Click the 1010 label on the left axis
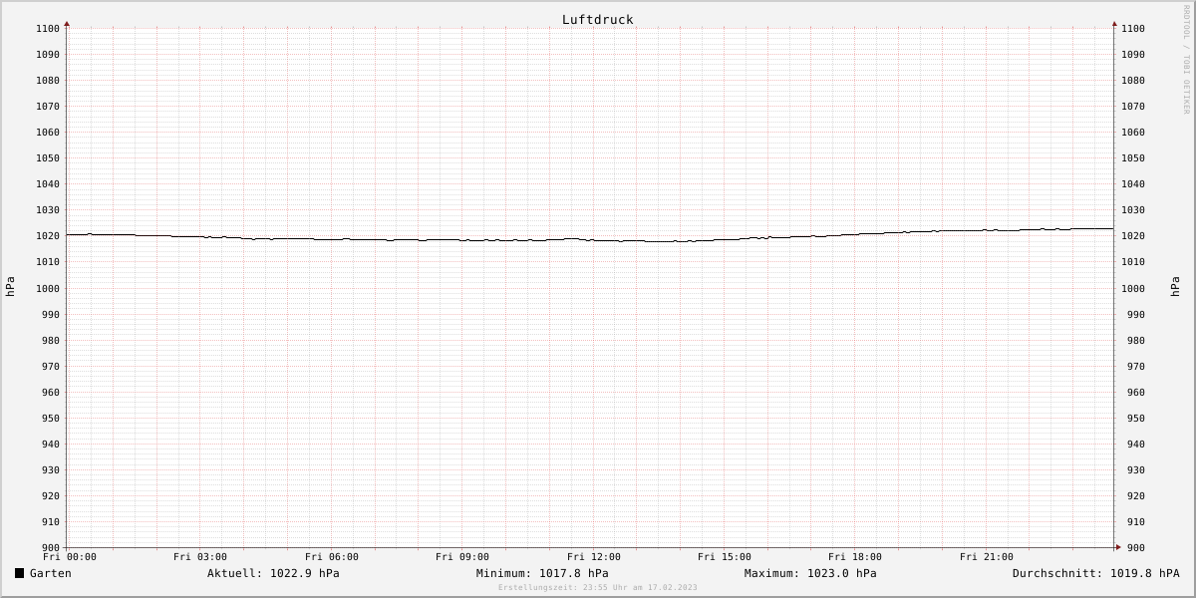The height and width of the screenshot is (598, 1196). tap(48, 262)
